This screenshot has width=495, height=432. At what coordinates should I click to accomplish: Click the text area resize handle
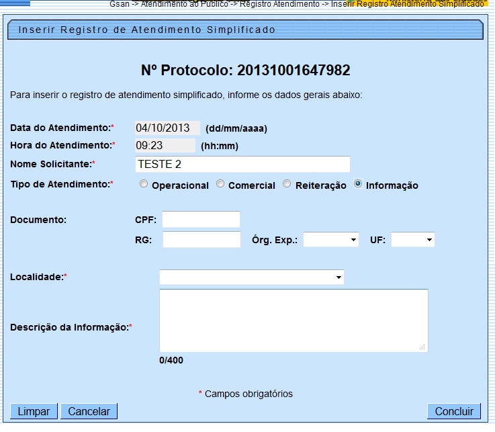click(422, 347)
